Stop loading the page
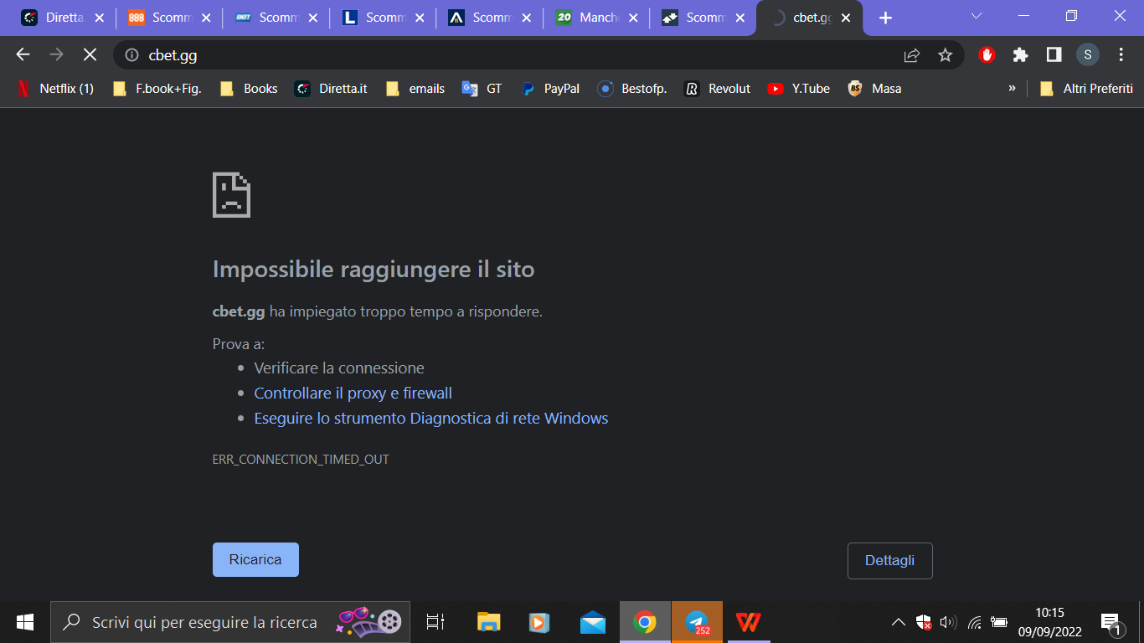This screenshot has width=1144, height=643. pos(90,54)
